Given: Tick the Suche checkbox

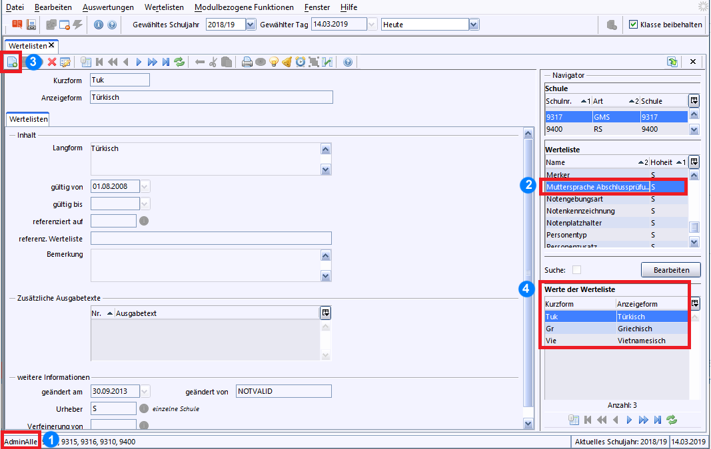Looking at the screenshot, I should tap(577, 270).
